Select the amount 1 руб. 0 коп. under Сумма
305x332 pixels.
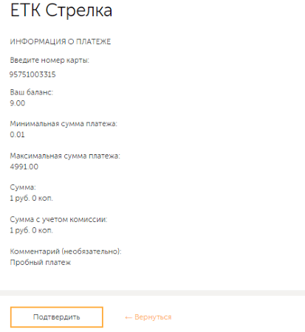coord(31,198)
